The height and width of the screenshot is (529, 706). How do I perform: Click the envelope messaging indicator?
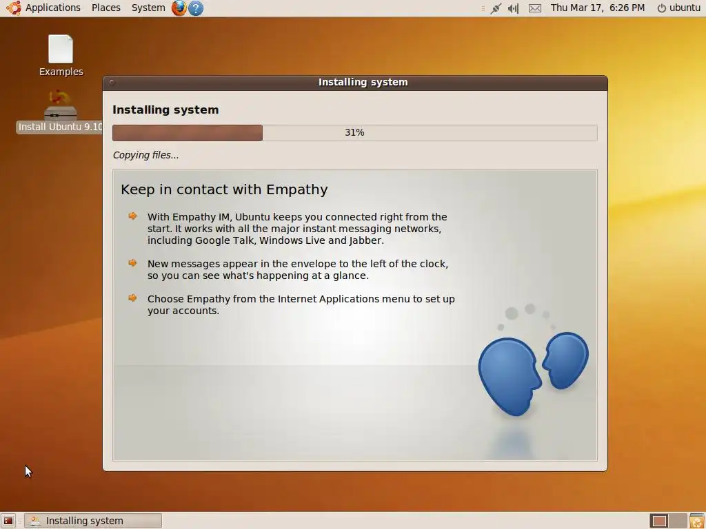(x=535, y=8)
